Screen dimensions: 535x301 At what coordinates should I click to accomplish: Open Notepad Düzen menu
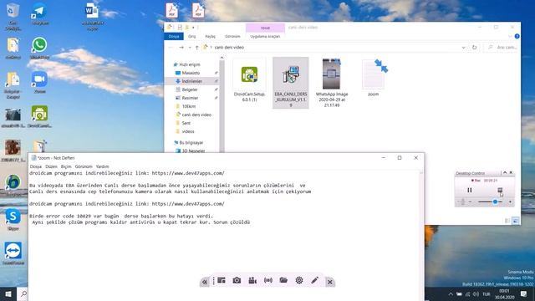[51, 166]
